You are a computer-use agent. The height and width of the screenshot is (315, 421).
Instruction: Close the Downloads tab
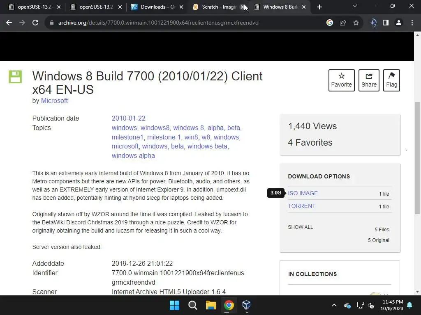[181, 7]
